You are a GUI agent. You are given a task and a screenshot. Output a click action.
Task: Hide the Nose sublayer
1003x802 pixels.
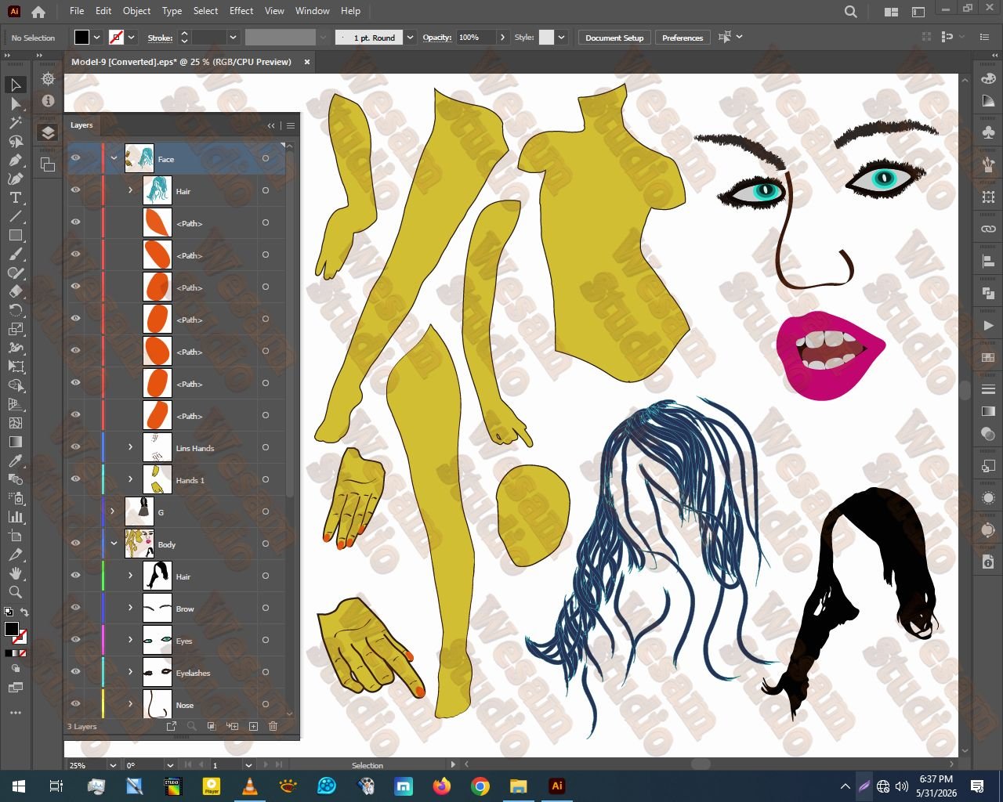(76, 704)
